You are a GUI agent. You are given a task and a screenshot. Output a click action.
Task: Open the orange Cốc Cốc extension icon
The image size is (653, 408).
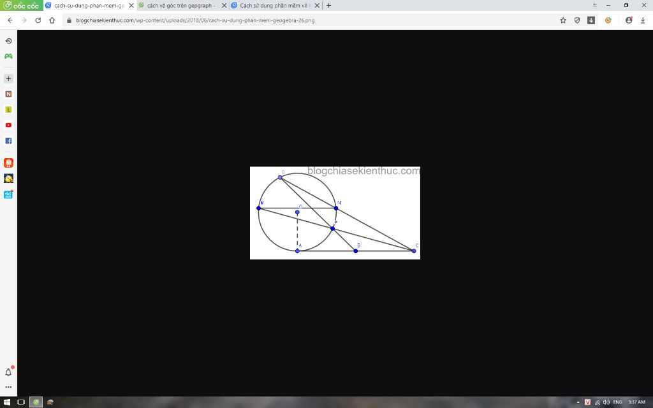click(x=608, y=20)
